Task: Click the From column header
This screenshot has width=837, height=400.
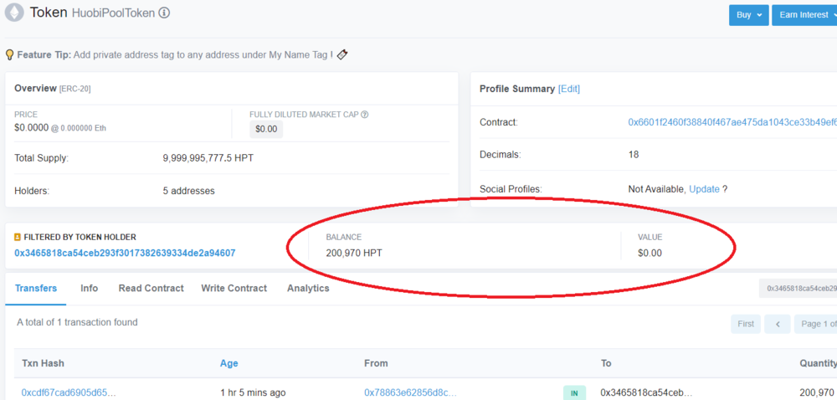Action: point(377,363)
